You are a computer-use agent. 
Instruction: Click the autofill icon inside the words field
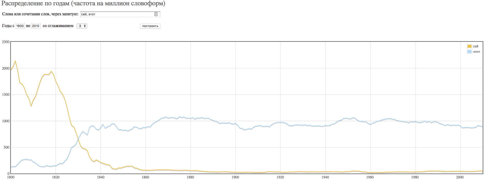(x=156, y=14)
